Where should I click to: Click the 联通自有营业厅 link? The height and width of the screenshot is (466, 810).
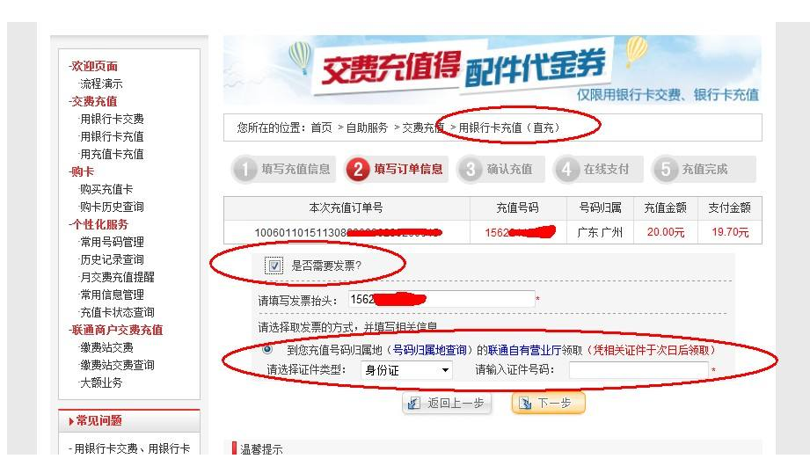point(524,350)
